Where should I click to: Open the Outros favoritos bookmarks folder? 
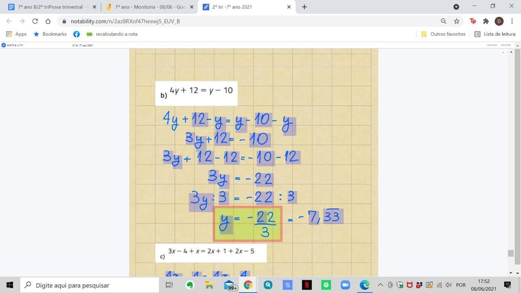coord(443,34)
